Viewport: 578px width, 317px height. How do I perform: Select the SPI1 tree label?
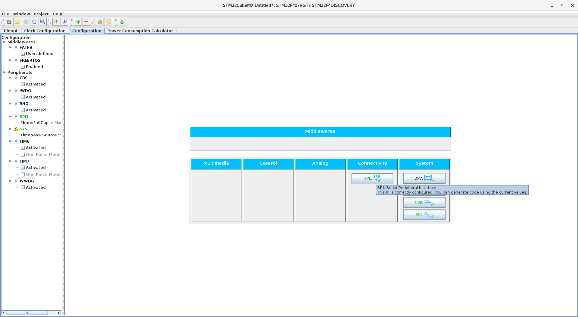(24, 117)
